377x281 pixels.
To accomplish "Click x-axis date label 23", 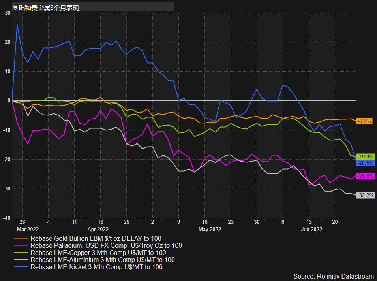I will coord(231,222).
